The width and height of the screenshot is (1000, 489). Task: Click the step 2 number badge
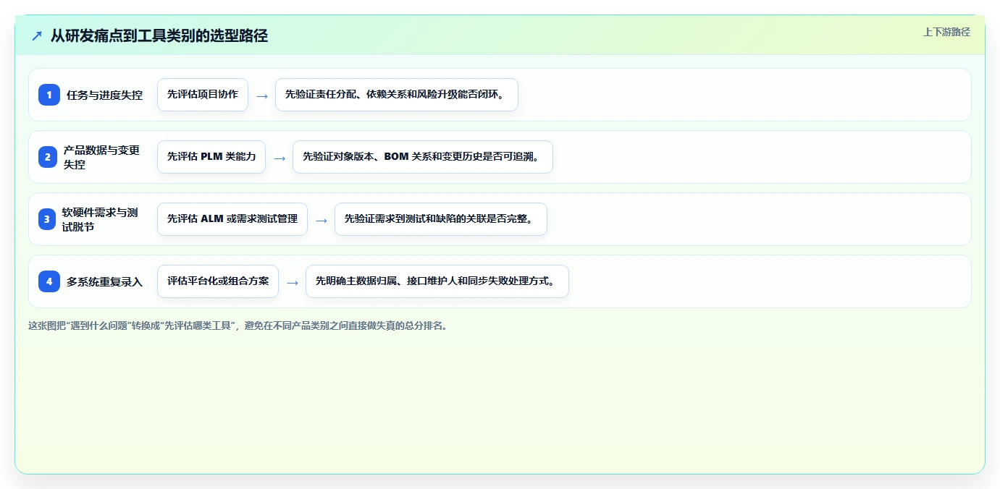pyautogui.click(x=49, y=157)
